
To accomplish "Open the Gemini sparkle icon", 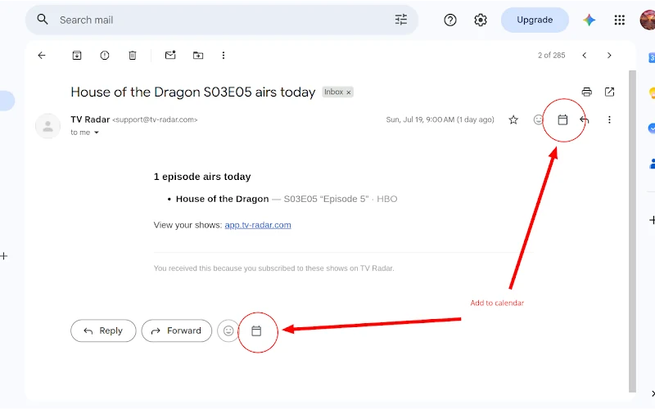I will tap(589, 20).
